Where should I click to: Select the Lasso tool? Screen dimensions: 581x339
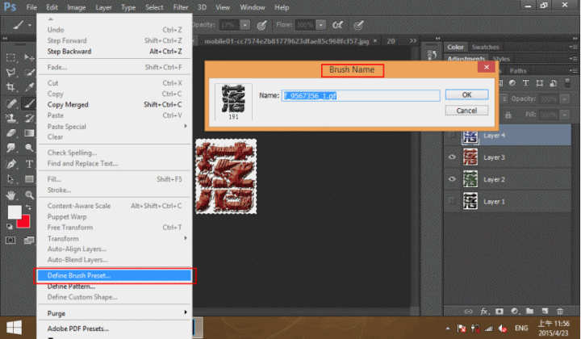click(10, 73)
